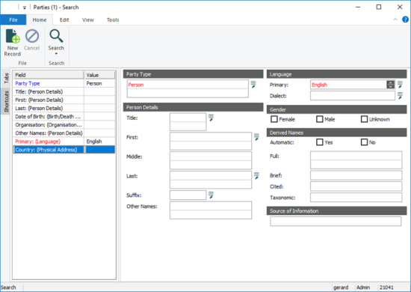Open the vertical Tabs side panel
This screenshot has height=292, width=411.
6,79
